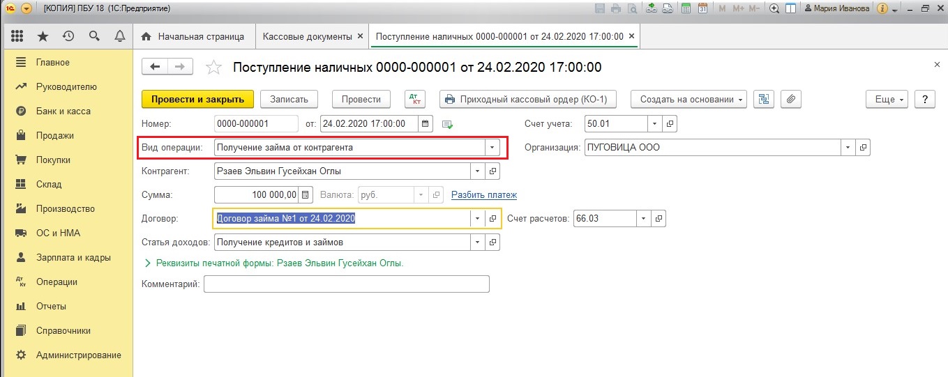Close the Поступление наличных tab
The image size is (948, 377).
click(631, 36)
